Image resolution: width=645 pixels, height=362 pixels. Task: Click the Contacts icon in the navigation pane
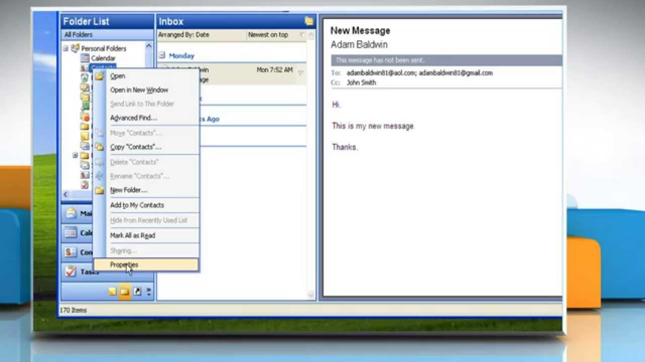(71, 252)
